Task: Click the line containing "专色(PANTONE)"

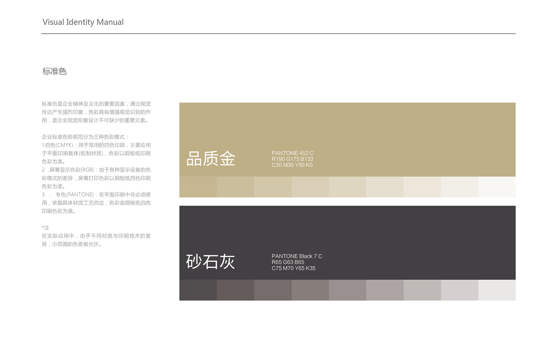Action: [x=96, y=195]
